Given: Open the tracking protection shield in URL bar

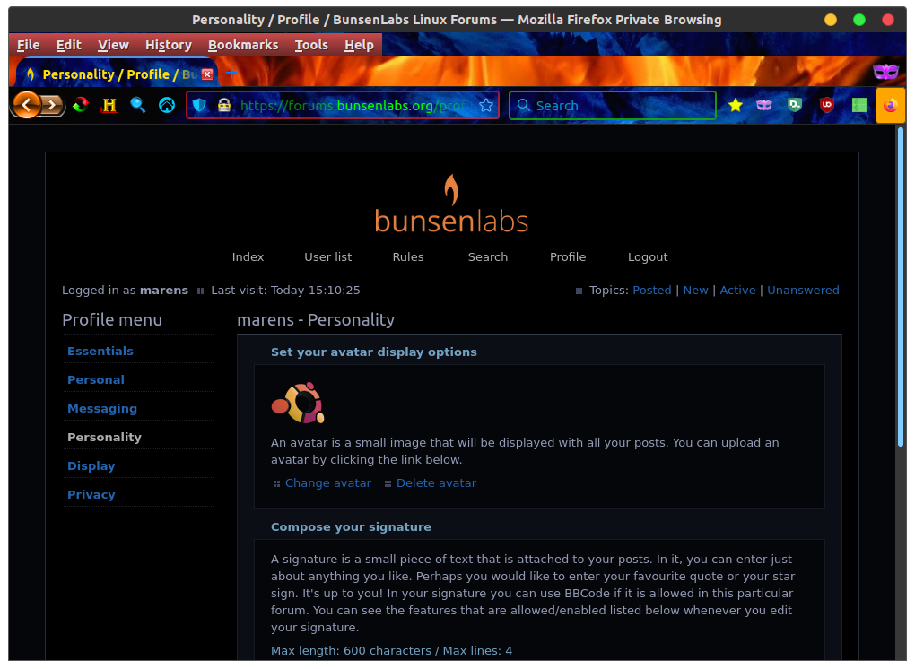Looking at the screenshot, I should point(199,106).
